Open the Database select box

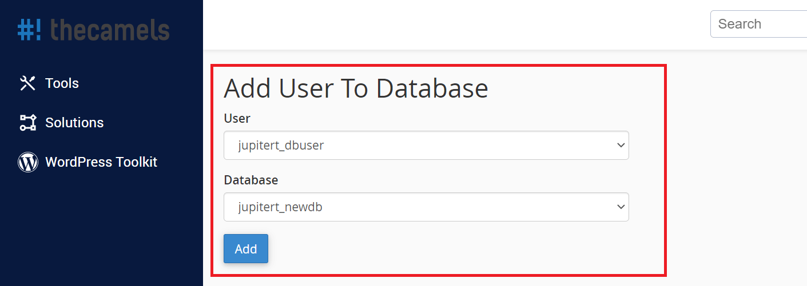(x=426, y=207)
